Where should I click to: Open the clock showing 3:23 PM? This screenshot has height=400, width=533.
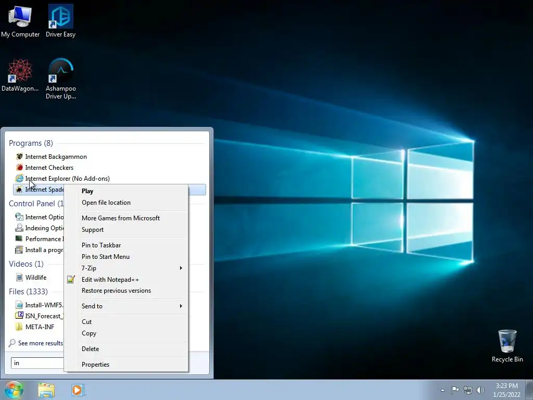click(506, 390)
